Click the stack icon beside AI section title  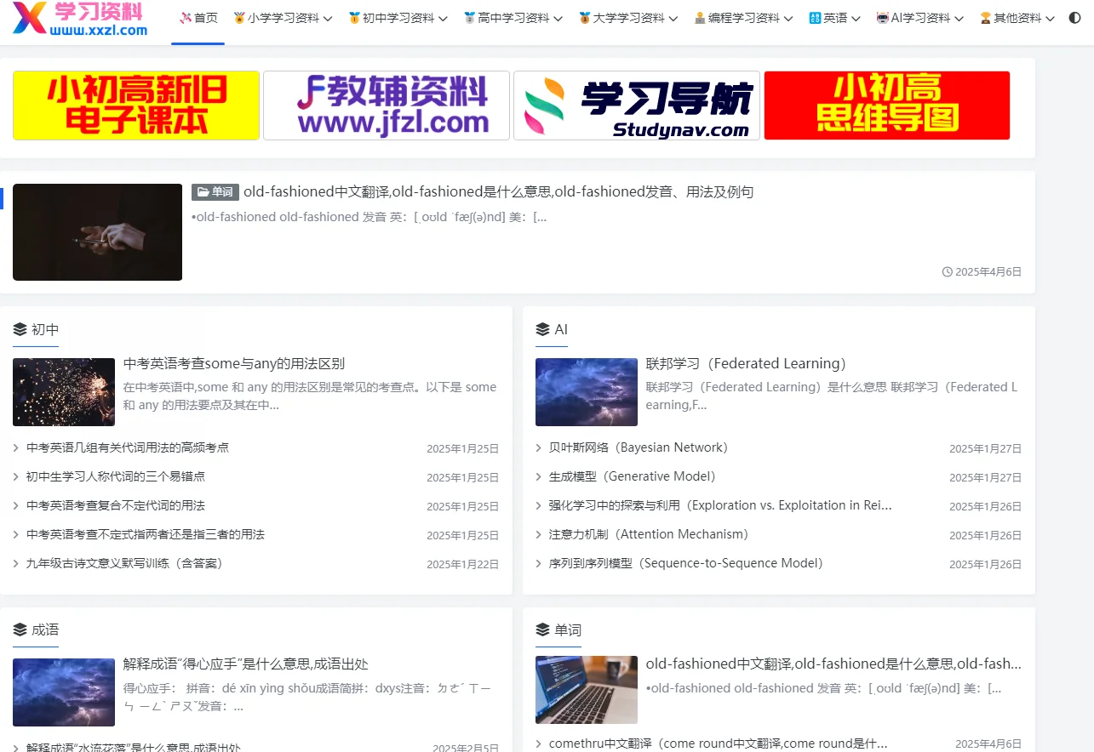[542, 329]
